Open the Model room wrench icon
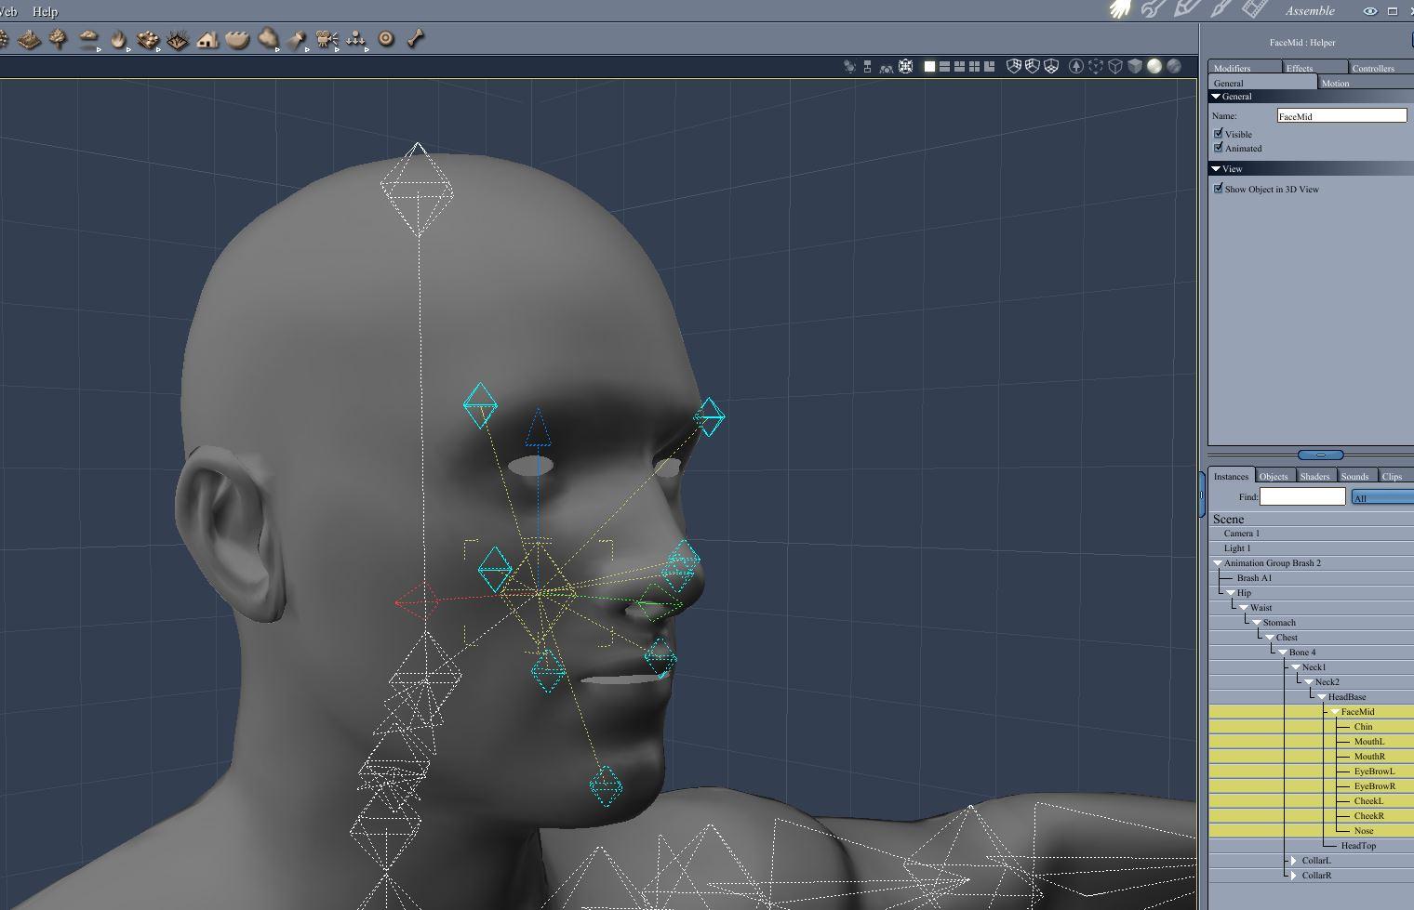 tap(1154, 10)
